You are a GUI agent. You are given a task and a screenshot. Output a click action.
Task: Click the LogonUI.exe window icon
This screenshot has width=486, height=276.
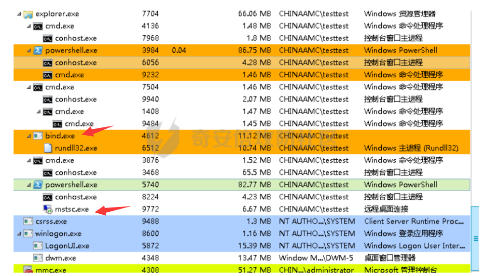click(x=38, y=246)
